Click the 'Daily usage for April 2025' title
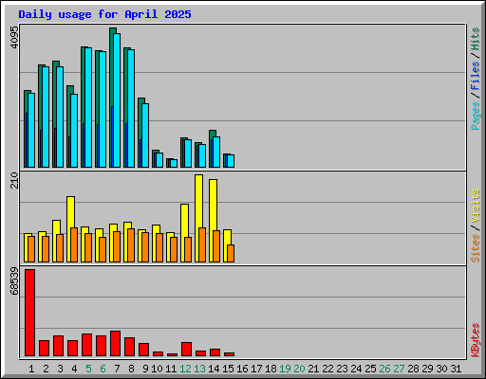This screenshot has width=486, height=379. click(x=104, y=14)
